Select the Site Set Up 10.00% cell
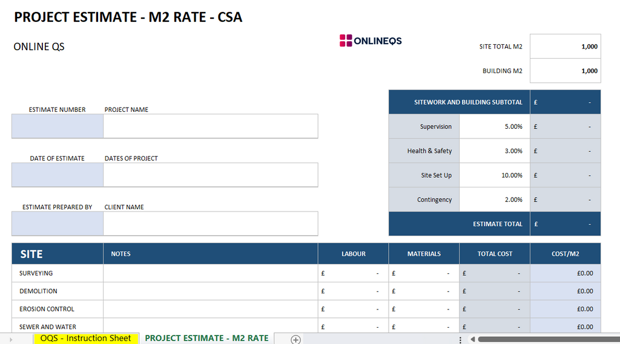This screenshot has height=344, width=620. pyautogui.click(x=495, y=175)
